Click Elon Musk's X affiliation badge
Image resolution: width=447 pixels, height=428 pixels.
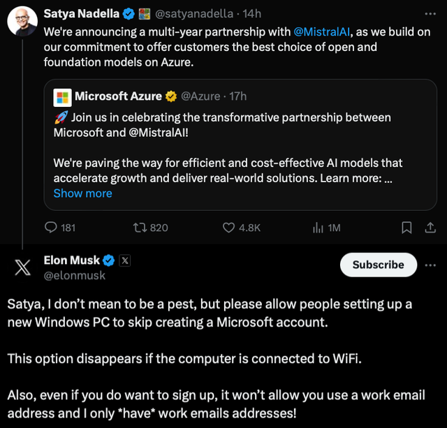click(x=125, y=260)
